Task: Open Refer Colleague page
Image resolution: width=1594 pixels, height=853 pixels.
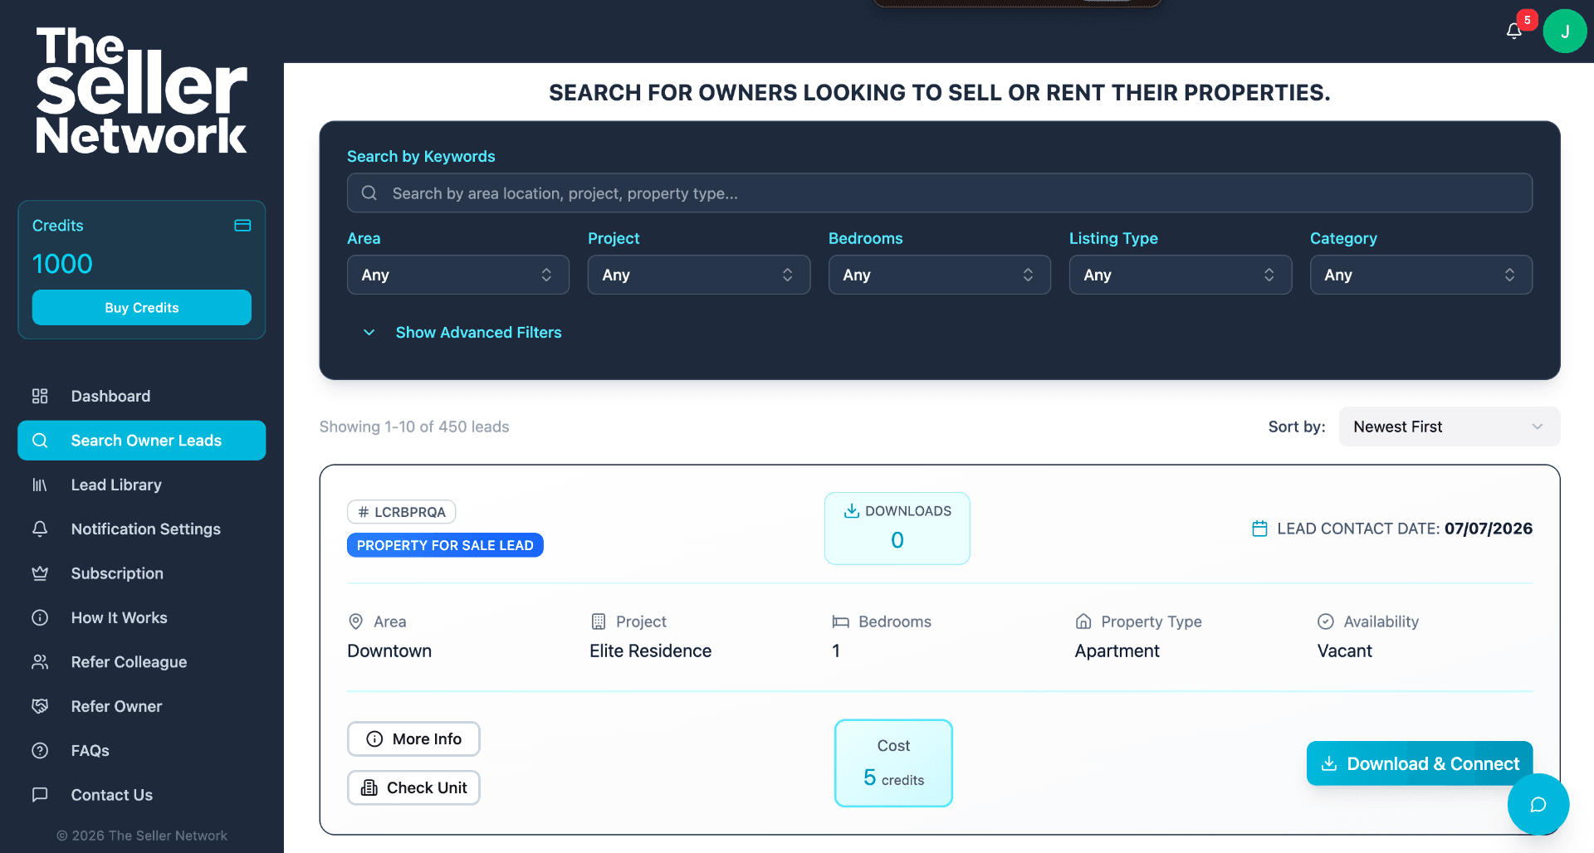Action: click(142, 662)
